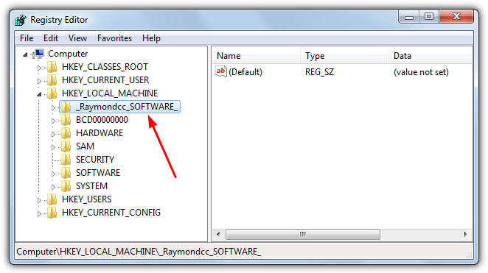
Task: Select the SAM key label
Action: point(85,146)
